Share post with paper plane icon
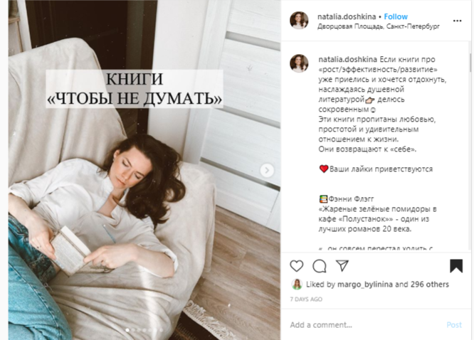This screenshot has width=474, height=340. click(342, 265)
